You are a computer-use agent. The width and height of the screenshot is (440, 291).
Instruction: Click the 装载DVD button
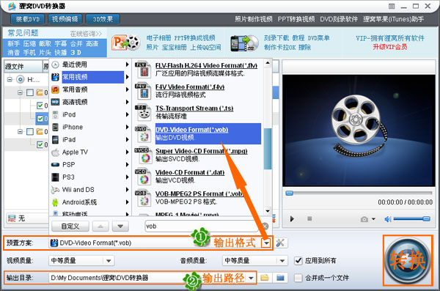click(28, 19)
